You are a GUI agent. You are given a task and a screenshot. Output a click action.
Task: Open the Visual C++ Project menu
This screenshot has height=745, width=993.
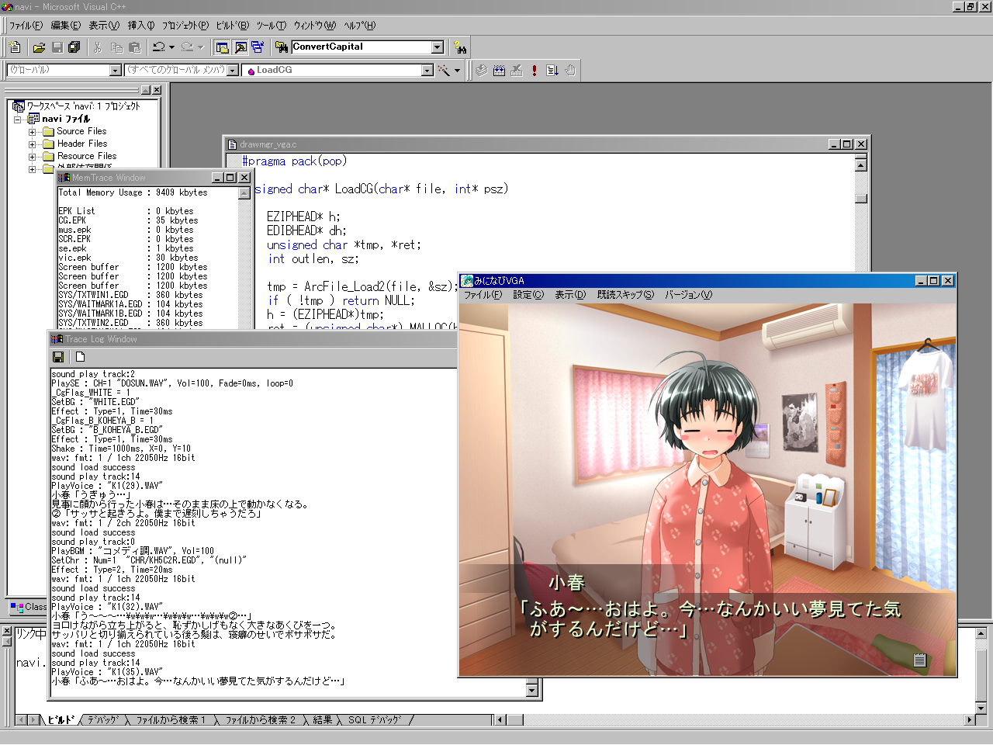(185, 26)
